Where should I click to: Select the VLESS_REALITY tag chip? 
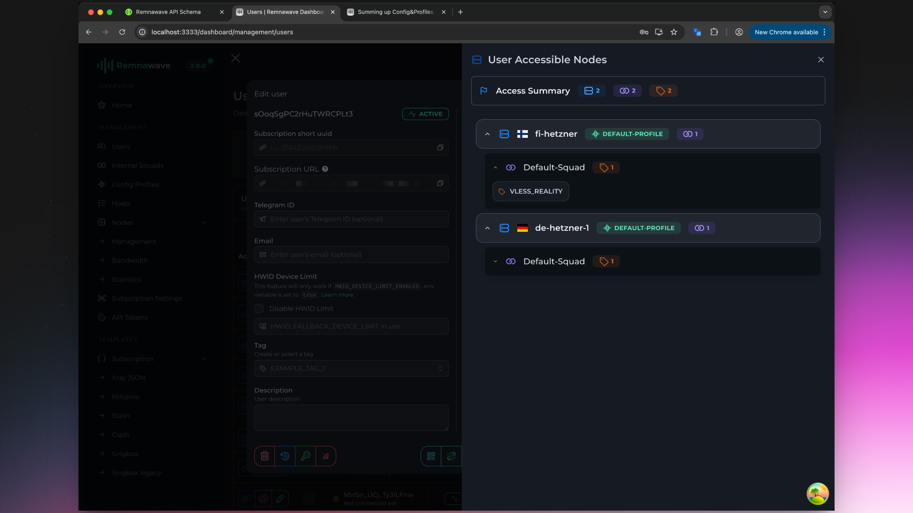(x=530, y=191)
